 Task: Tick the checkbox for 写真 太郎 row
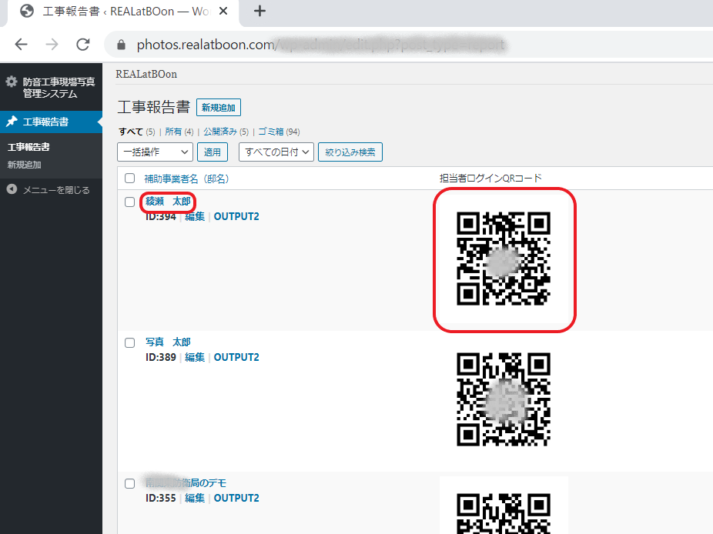click(x=130, y=342)
